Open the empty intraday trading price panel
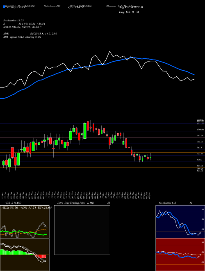Screen dimensions: 205x271 point(82,230)
